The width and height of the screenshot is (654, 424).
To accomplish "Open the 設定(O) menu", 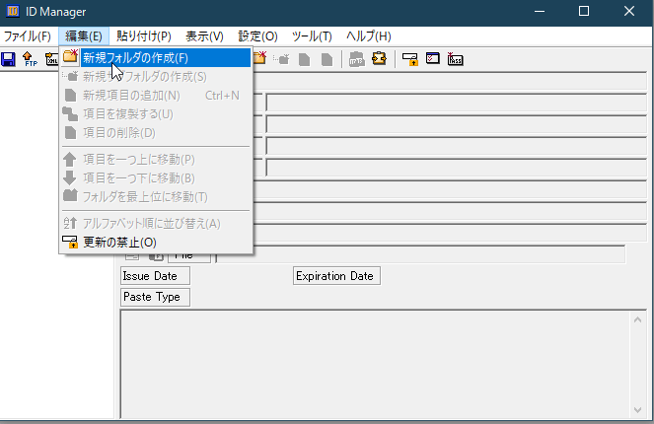I will [x=257, y=36].
